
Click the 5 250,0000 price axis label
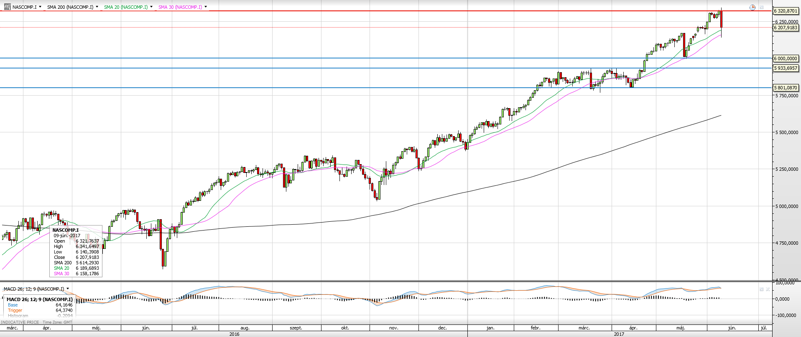tap(787, 169)
